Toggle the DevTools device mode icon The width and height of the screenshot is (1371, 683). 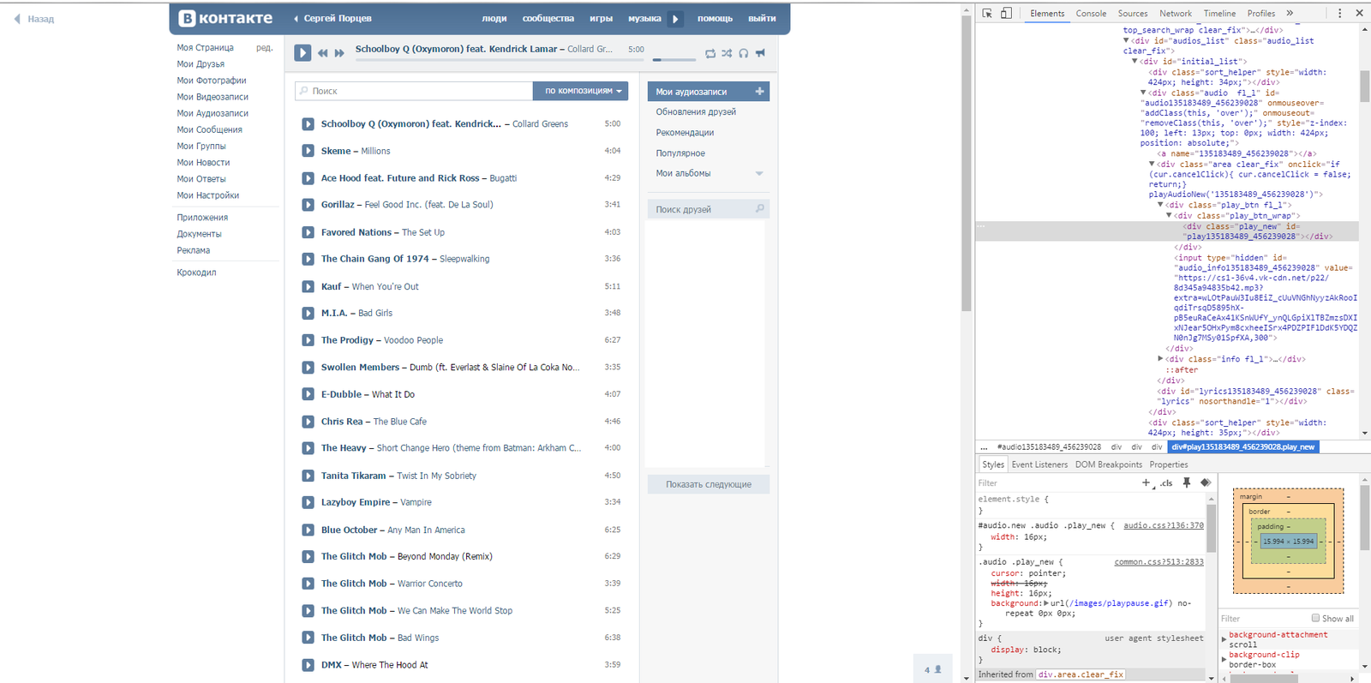pyautogui.click(x=1006, y=13)
